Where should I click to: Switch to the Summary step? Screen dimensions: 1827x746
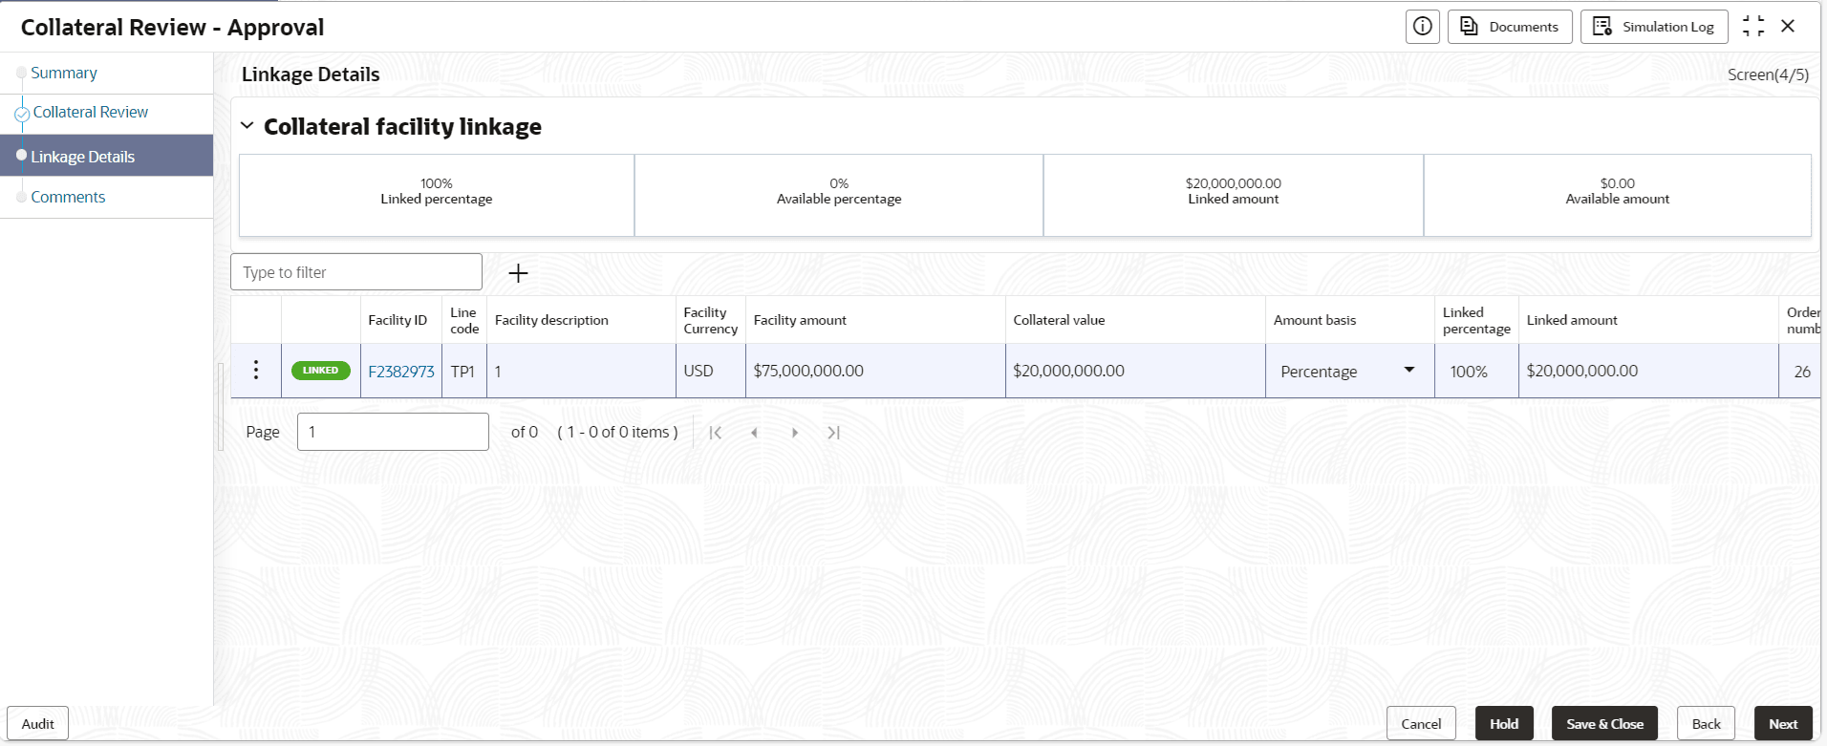click(x=63, y=74)
